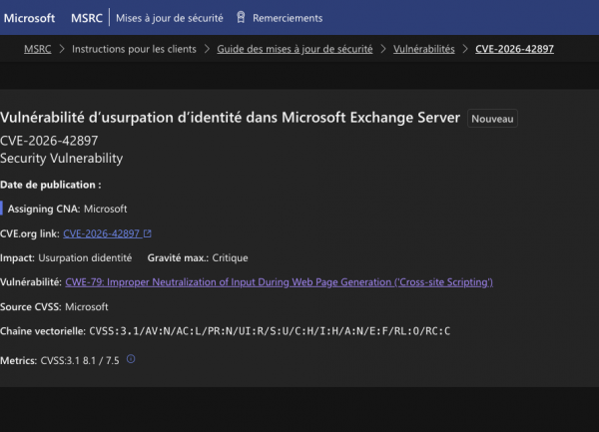The height and width of the screenshot is (432, 599).
Task: Click the info icon beside Metrics score
Action: point(131,359)
